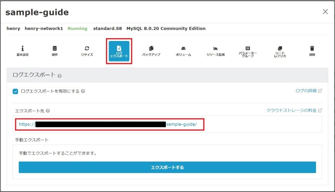Open the クラウドストレージの料金 link
Screen dimensions: 335x192
click(x=294, y=110)
